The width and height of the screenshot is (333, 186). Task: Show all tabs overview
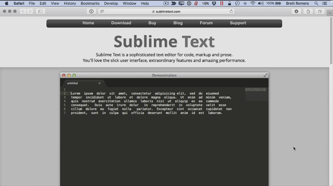pos(320,11)
